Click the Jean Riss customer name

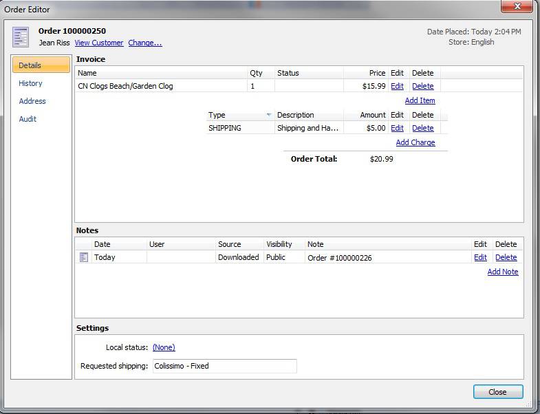click(x=54, y=43)
